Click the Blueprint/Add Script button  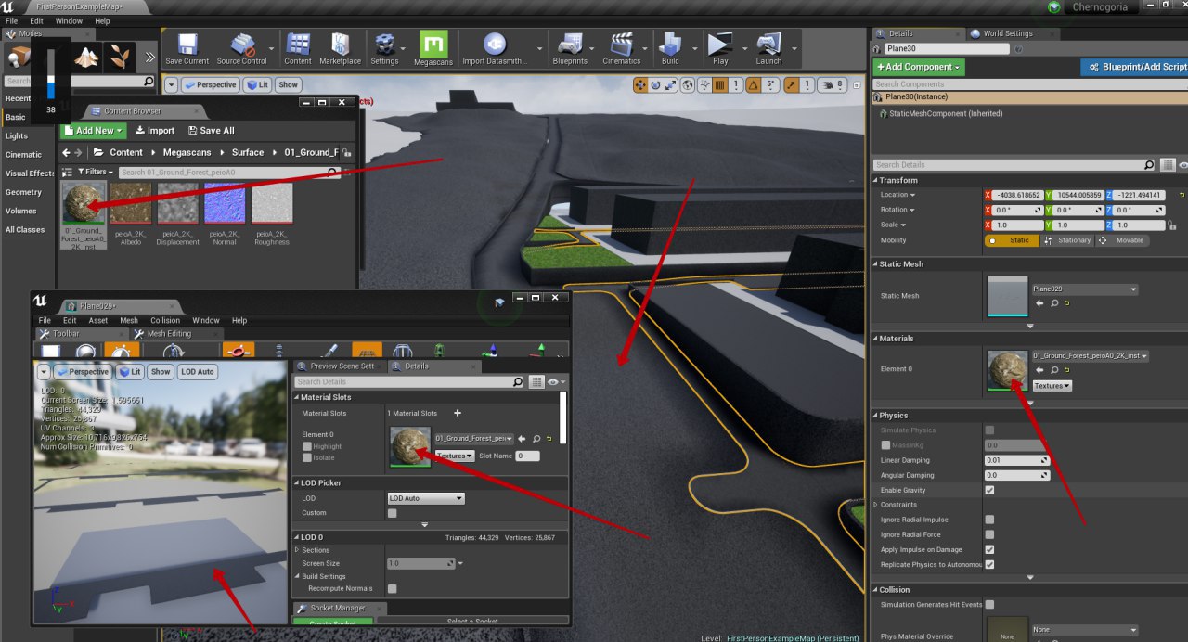point(1134,67)
